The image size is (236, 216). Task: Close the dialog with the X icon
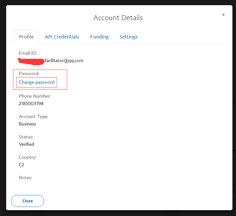(223, 15)
